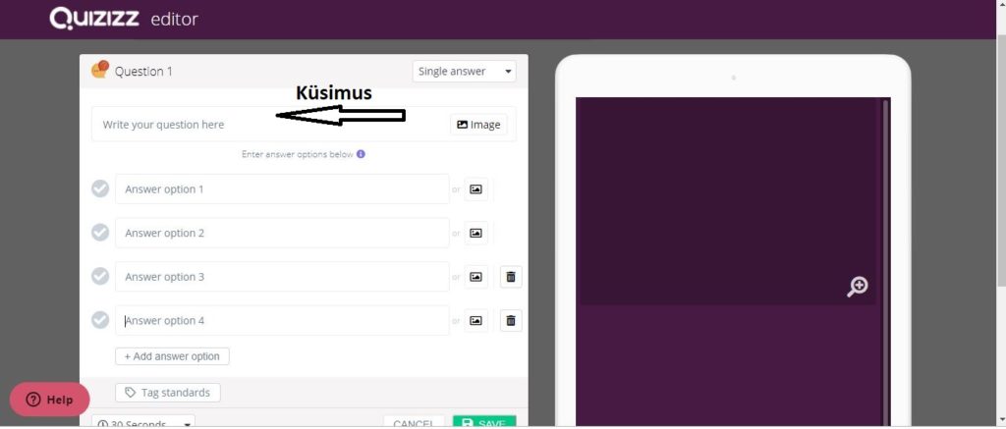This screenshot has height=429, width=1006.
Task: Click the question Image button
Action: 478,125
